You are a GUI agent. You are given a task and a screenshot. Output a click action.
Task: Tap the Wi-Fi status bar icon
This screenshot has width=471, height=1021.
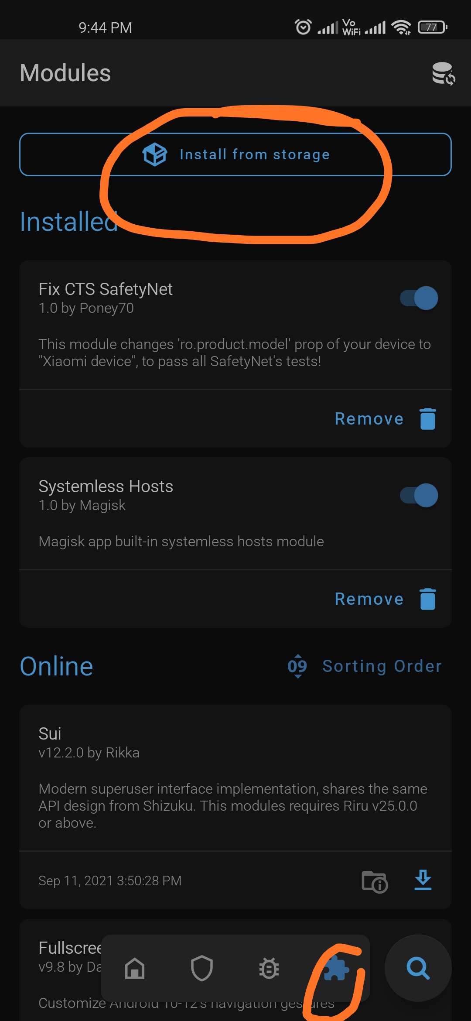pyautogui.click(x=401, y=27)
